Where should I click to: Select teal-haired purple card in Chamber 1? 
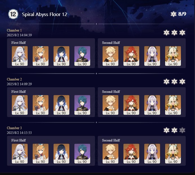[x=82, y=56]
